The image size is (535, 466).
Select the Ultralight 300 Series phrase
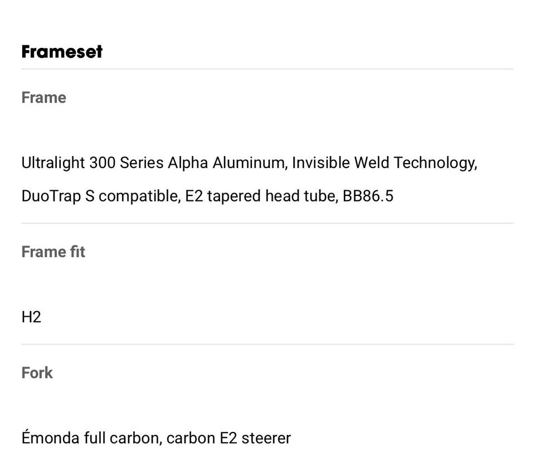[x=93, y=163]
